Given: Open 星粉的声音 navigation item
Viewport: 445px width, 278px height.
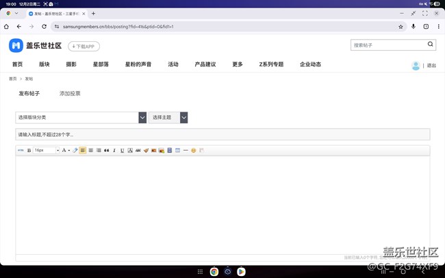Looking at the screenshot, I should coord(138,64).
